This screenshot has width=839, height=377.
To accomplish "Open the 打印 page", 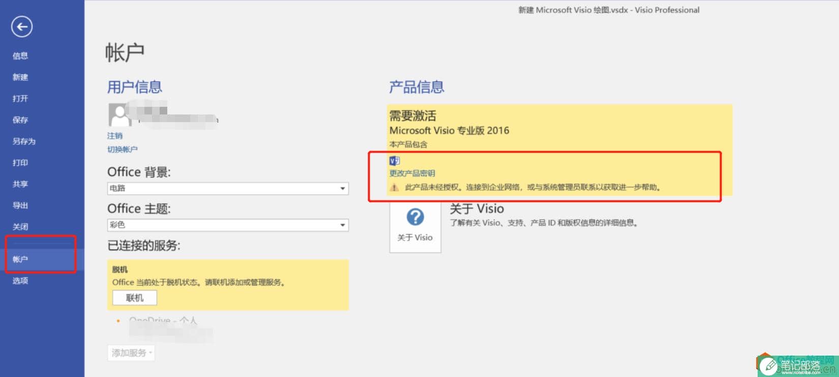I will click(x=20, y=163).
